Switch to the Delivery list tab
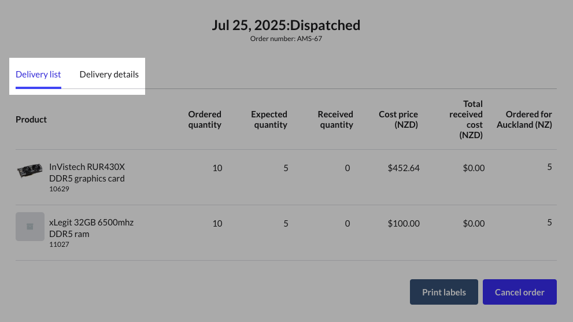 point(38,75)
